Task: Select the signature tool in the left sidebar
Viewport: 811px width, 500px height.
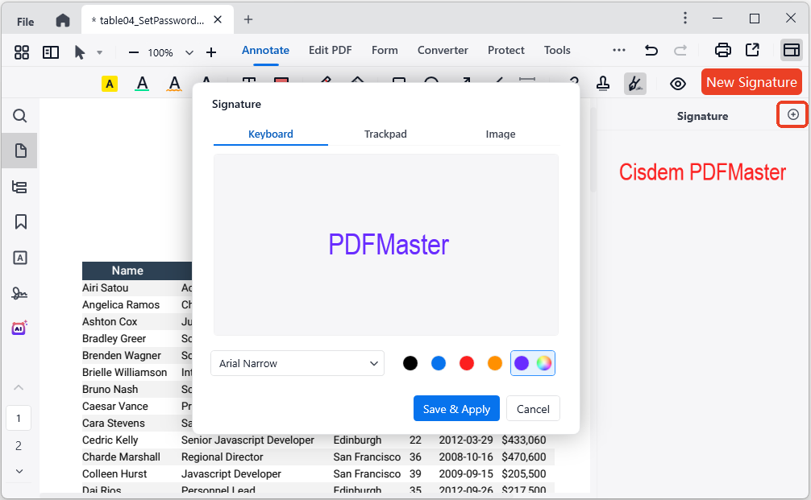Action: pos(19,292)
